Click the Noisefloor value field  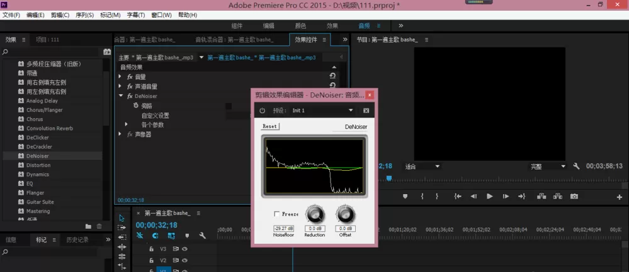pos(283,229)
